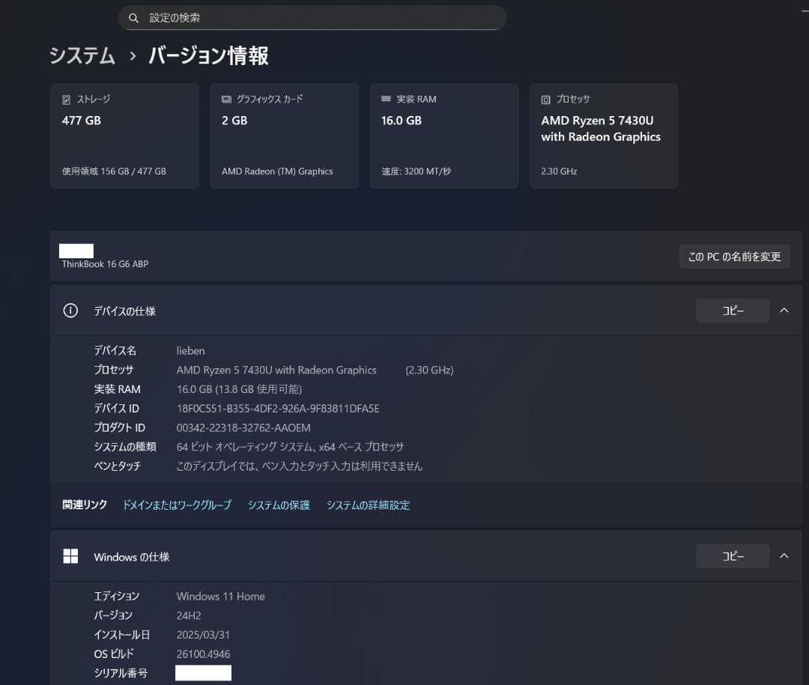Copy the device specifications with コピー

click(x=732, y=310)
